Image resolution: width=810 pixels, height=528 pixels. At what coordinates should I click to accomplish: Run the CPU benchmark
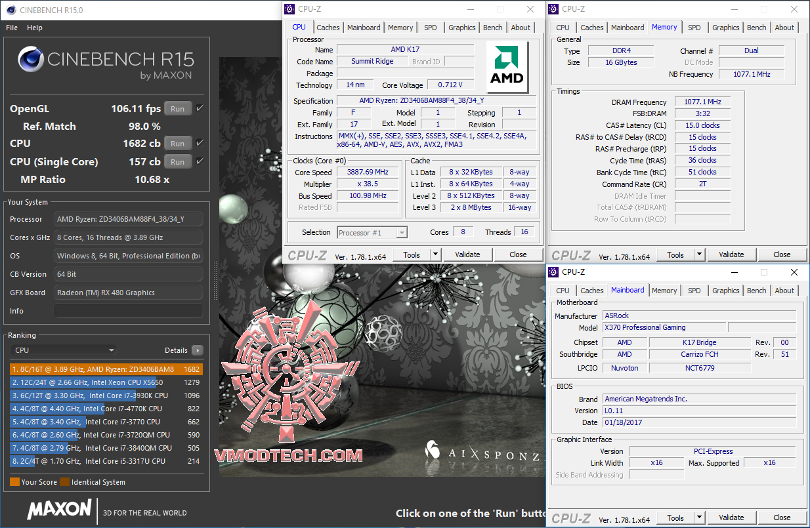pyautogui.click(x=178, y=143)
